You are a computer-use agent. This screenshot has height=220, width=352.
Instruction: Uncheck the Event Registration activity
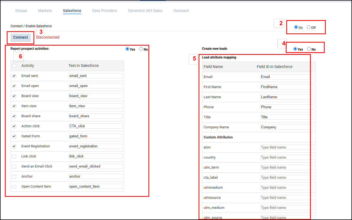click(14, 146)
